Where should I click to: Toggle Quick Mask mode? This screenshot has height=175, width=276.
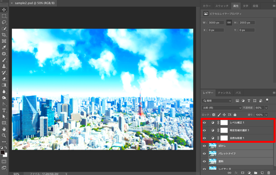pyautogui.click(x=4, y=162)
